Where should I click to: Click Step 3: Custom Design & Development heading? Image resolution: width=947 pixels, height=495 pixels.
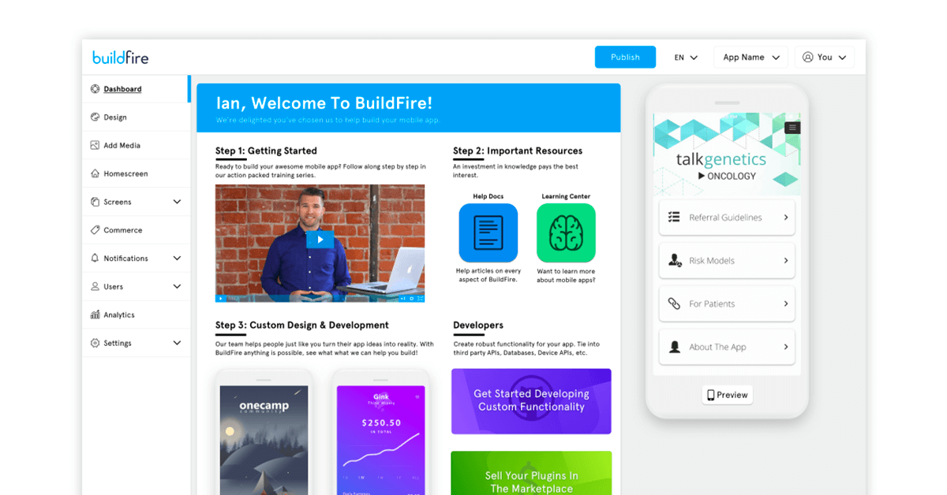click(x=302, y=325)
